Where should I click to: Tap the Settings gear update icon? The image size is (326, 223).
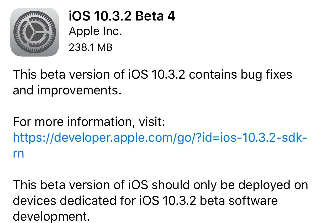coord(34,32)
